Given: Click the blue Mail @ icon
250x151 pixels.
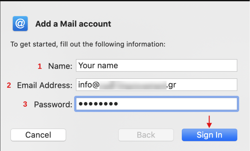Looking at the screenshot, I should (x=20, y=24).
